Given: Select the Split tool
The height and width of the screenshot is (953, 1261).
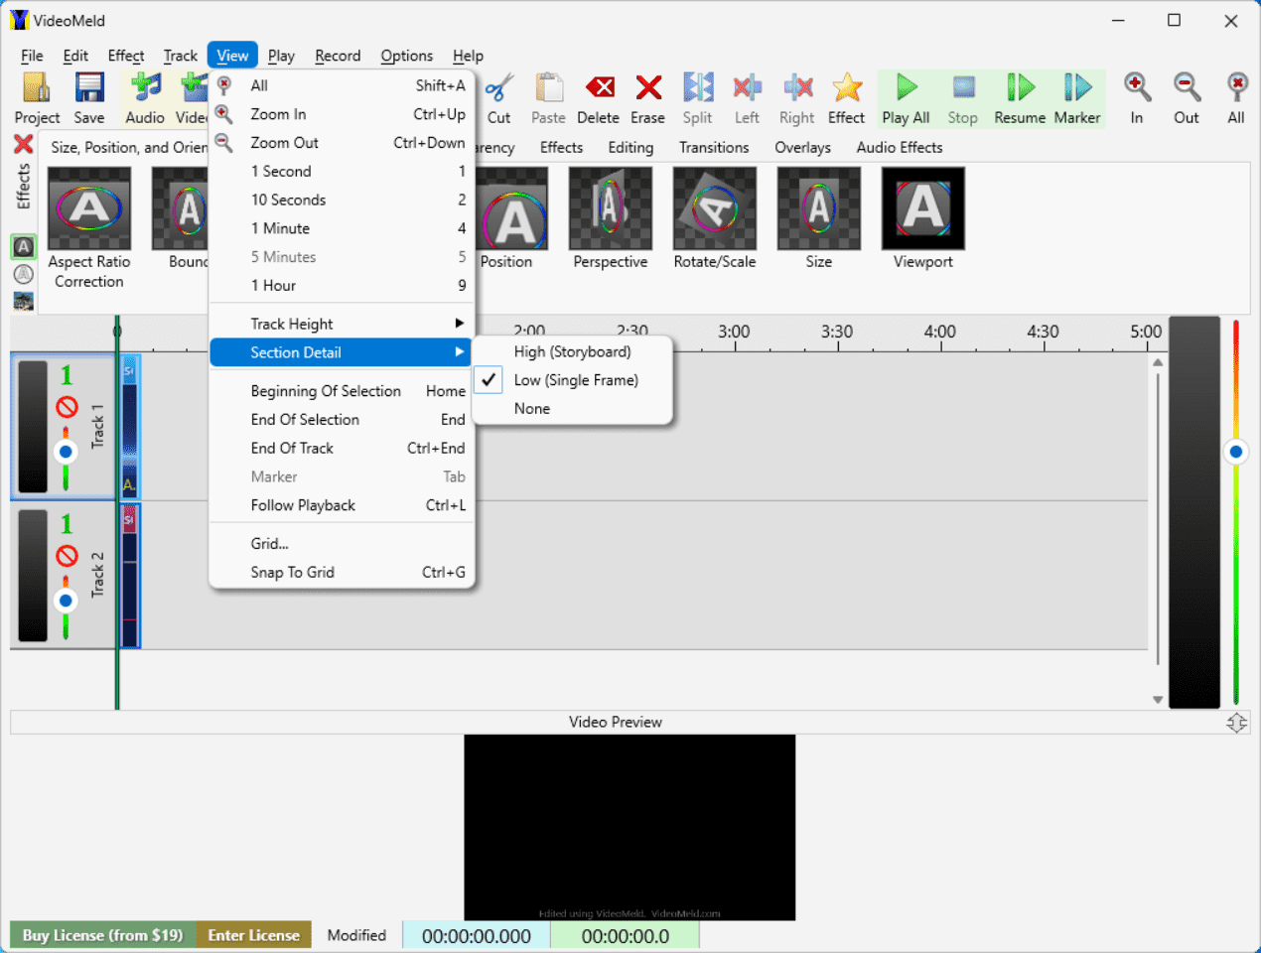Looking at the screenshot, I should click(698, 98).
